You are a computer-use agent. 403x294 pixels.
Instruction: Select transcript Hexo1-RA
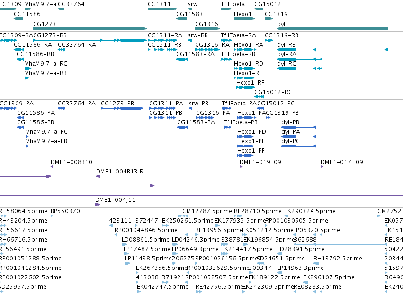coord(244,50)
